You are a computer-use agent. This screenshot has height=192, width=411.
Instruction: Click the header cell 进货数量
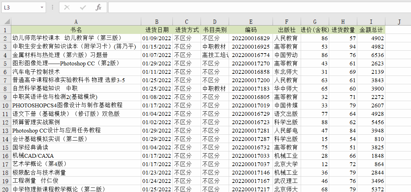343,30
